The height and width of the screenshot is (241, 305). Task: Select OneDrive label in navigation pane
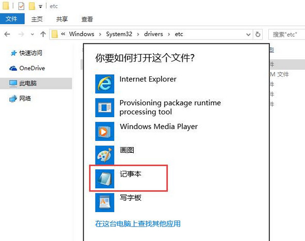tap(32, 68)
